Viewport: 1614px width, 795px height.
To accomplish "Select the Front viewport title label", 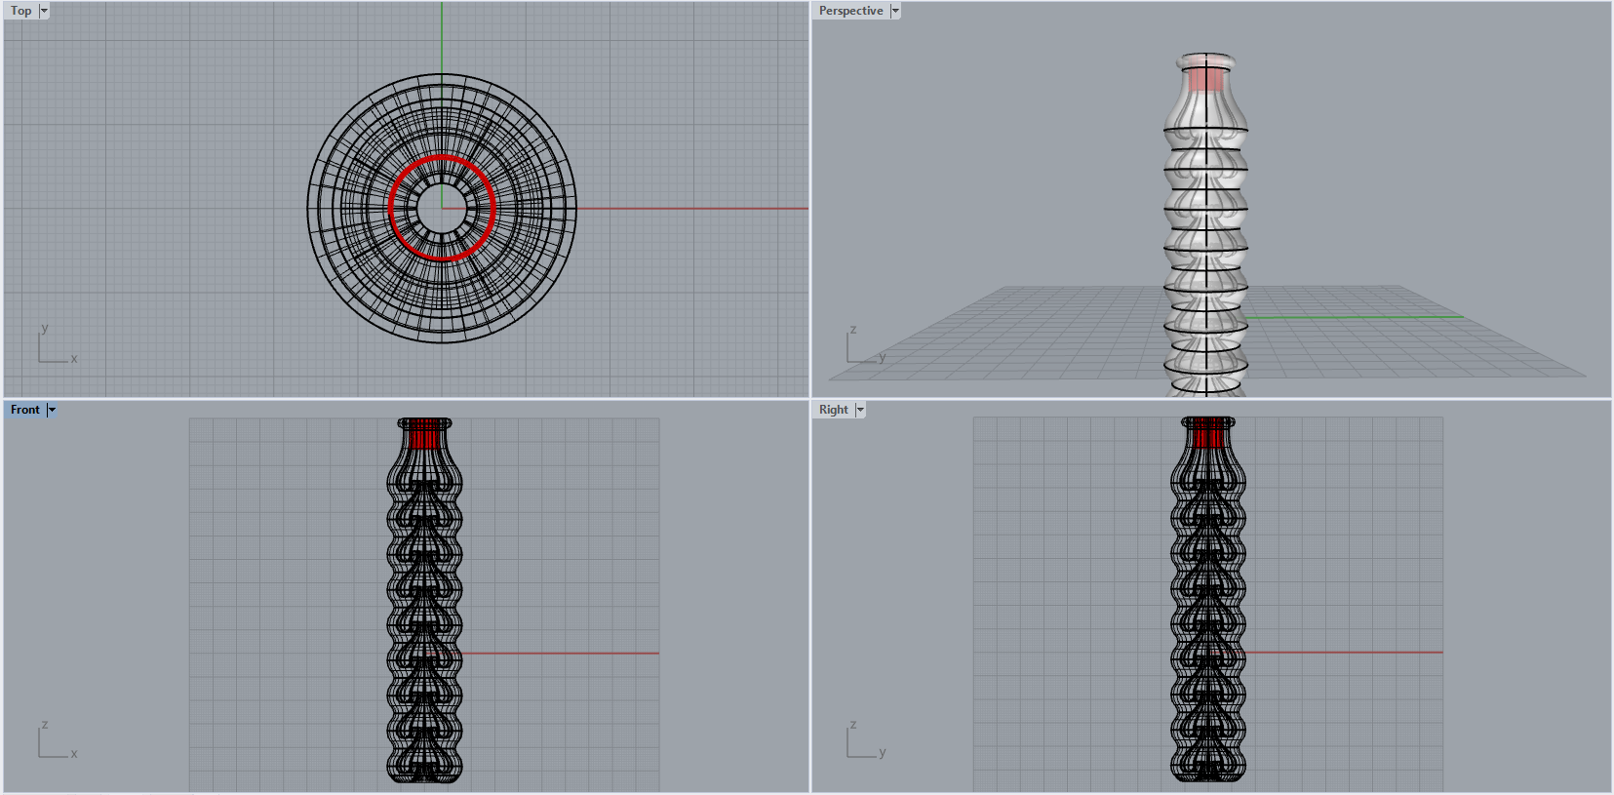I will [25, 410].
